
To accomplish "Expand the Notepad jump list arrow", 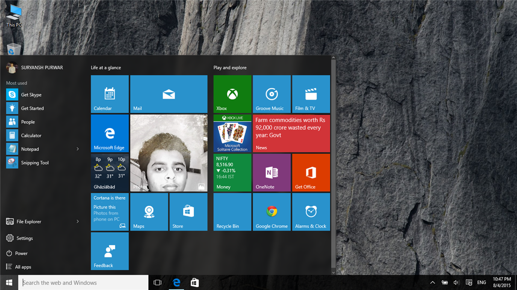I will (x=78, y=149).
